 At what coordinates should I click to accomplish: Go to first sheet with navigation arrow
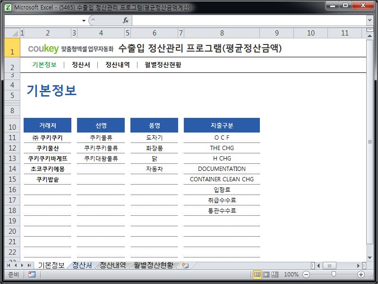9,266
